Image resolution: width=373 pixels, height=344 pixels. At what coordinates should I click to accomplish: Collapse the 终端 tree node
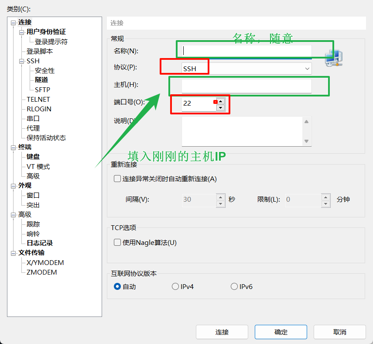[14, 148]
